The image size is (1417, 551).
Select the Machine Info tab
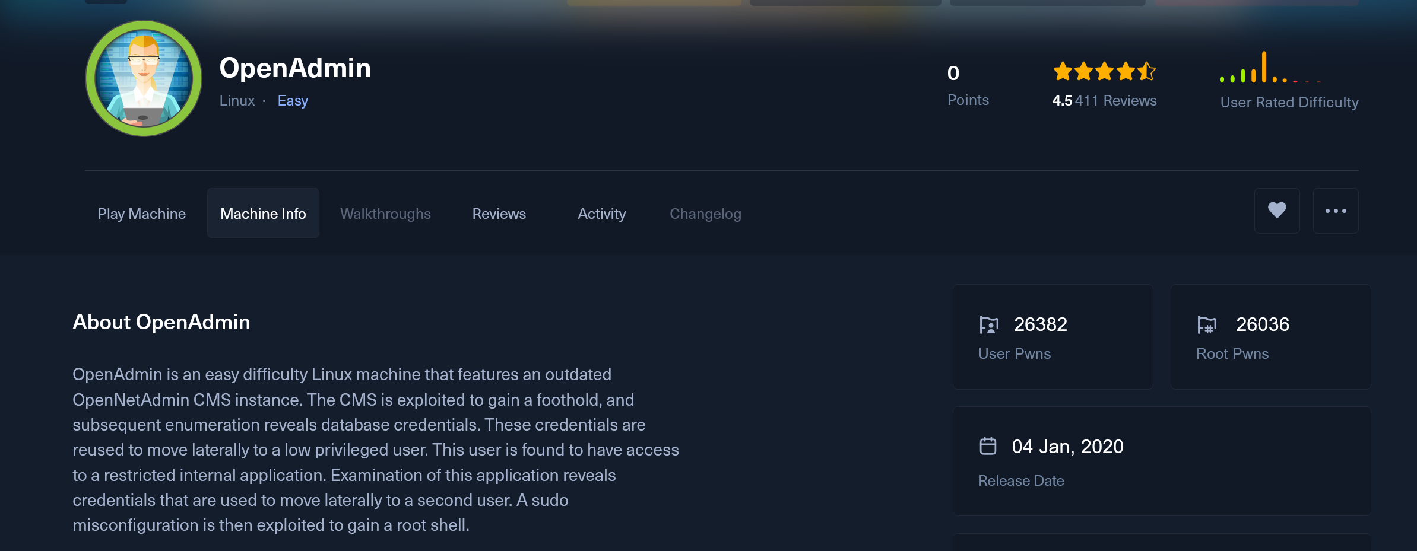pyautogui.click(x=263, y=214)
